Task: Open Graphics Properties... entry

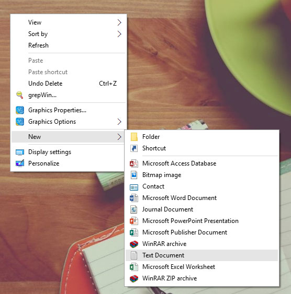Action: click(69, 110)
